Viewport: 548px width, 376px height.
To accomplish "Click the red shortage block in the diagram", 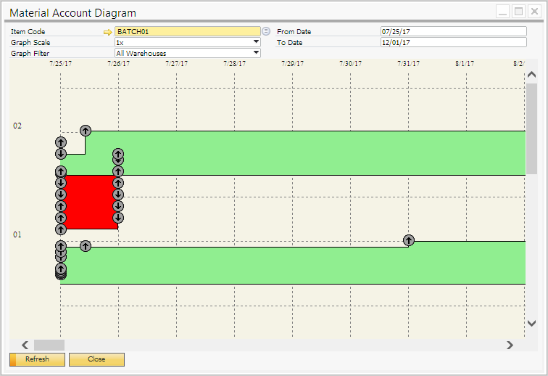I will [90, 202].
